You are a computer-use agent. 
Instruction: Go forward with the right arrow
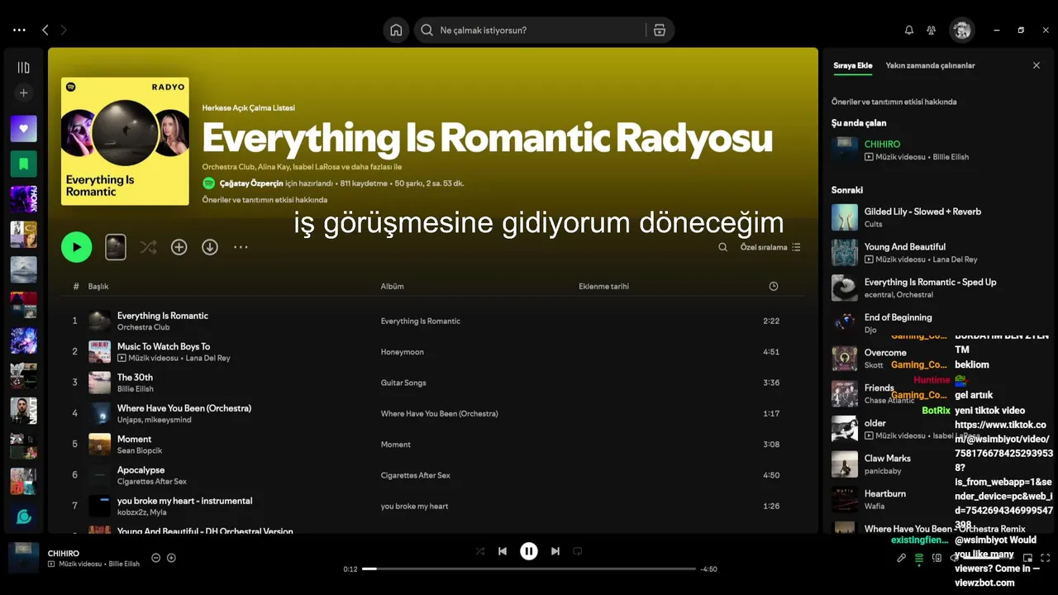(x=64, y=30)
